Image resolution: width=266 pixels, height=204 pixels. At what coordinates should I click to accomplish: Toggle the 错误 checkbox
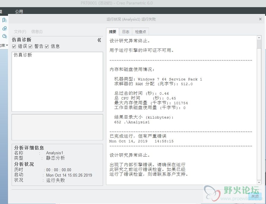[14, 46]
